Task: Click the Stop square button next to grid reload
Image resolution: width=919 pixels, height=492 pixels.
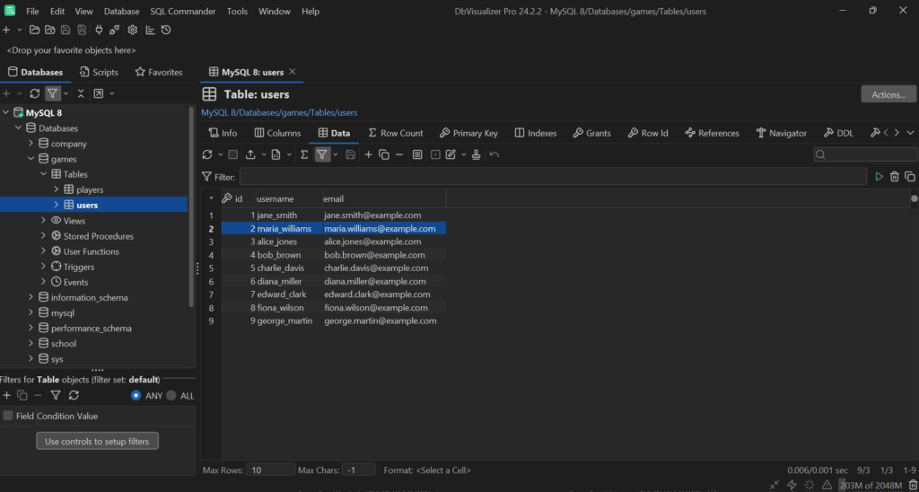Action: click(232, 154)
